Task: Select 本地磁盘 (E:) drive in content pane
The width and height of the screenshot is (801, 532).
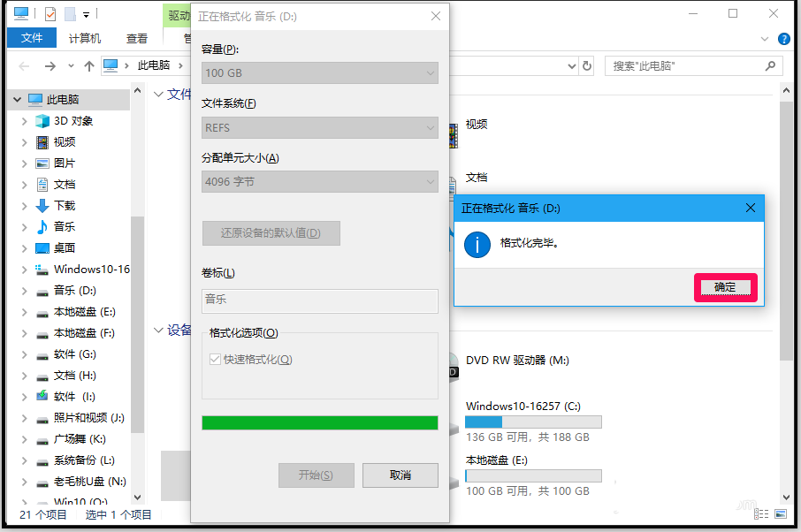Action: 533,475
